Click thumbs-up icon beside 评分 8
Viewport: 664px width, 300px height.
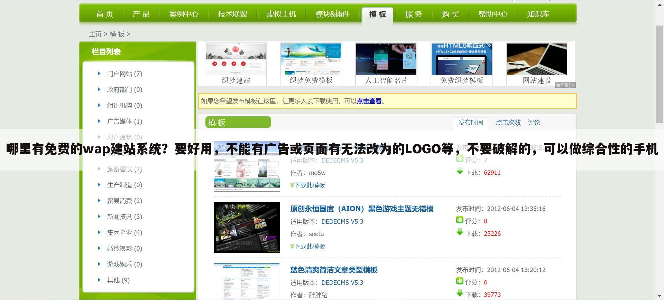click(460, 220)
